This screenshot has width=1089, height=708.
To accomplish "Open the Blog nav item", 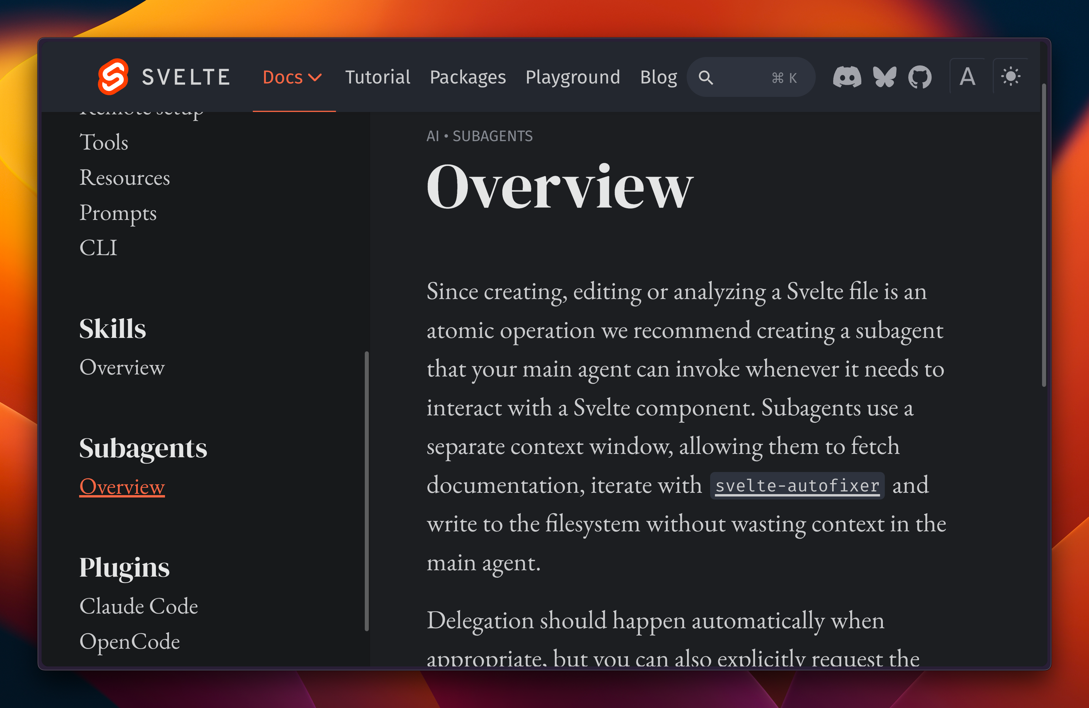I will coord(658,77).
